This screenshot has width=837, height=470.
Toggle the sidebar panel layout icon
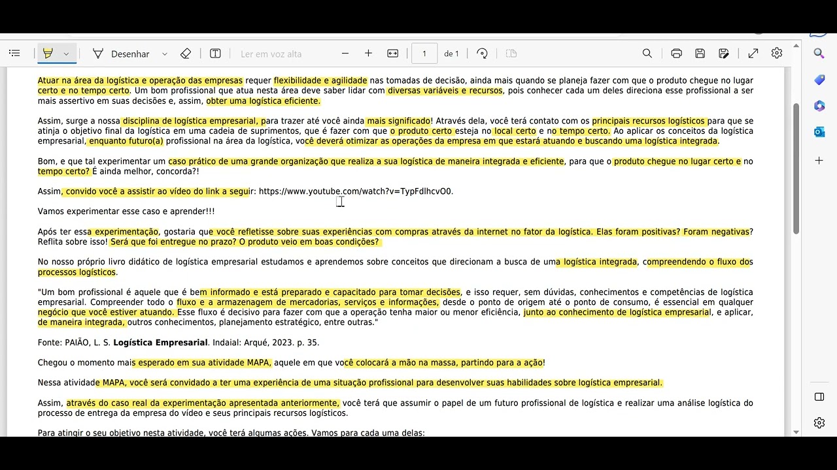(x=819, y=397)
